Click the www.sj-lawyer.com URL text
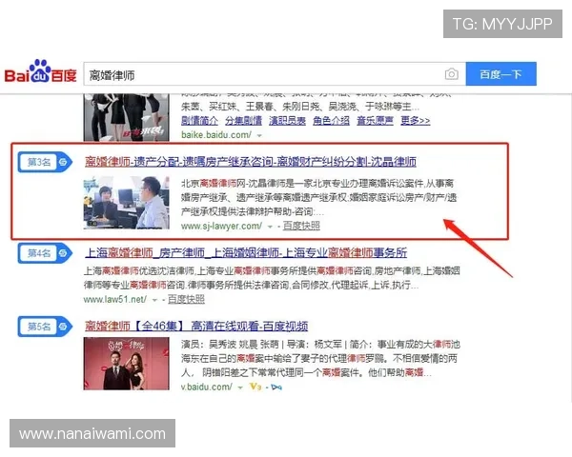The height and width of the screenshot is (457, 572). click(x=221, y=226)
